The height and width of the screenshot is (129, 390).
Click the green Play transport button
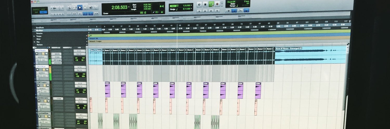pos(211,4)
